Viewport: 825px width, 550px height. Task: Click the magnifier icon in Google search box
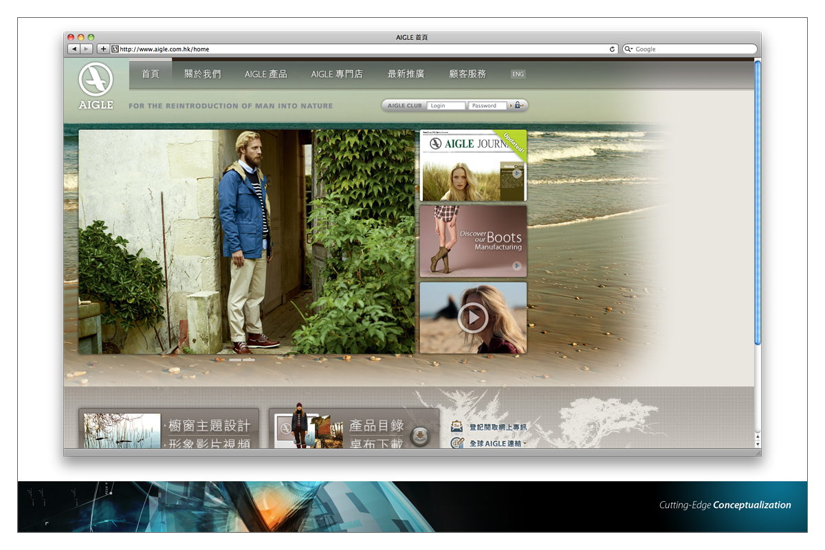(x=628, y=49)
